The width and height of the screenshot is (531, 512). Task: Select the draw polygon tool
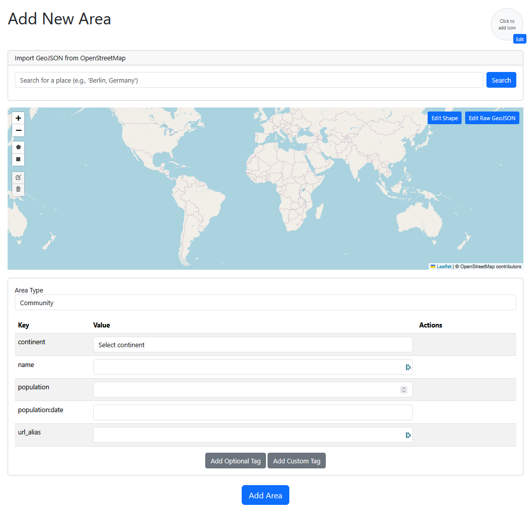click(18, 147)
